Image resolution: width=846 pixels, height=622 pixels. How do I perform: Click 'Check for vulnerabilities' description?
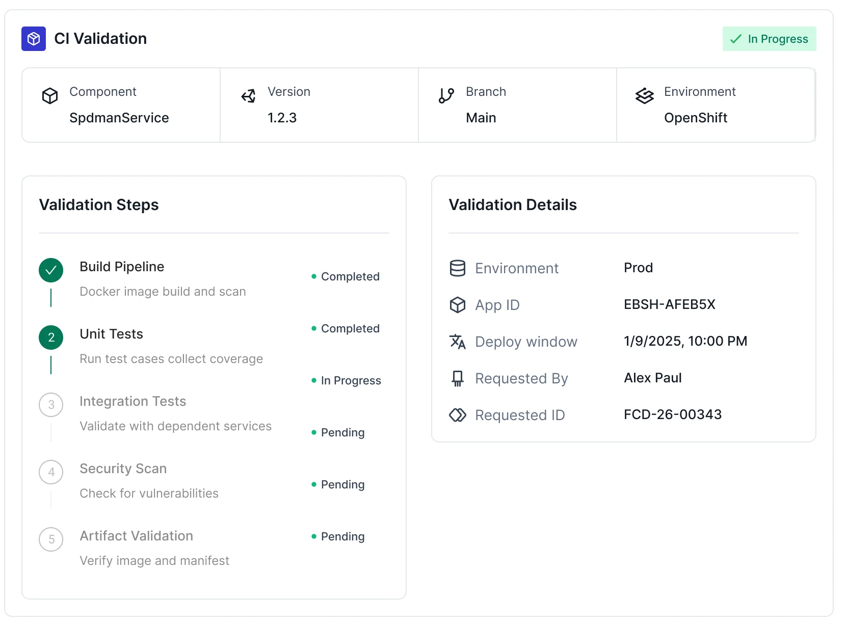click(x=149, y=494)
